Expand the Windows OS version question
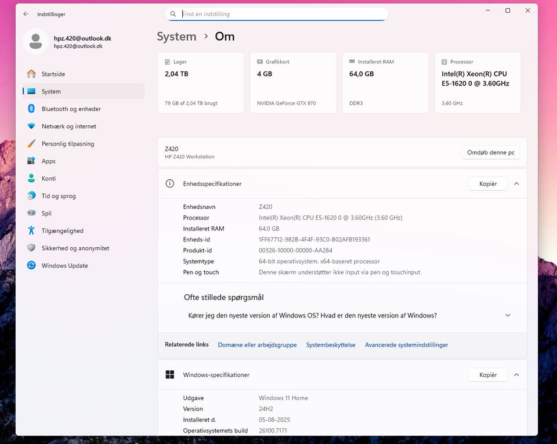Image resolution: width=557 pixels, height=444 pixels. [508, 316]
